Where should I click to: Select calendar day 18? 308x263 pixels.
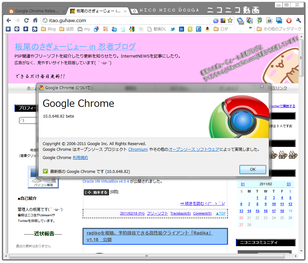pyautogui.click(x=282, y=211)
